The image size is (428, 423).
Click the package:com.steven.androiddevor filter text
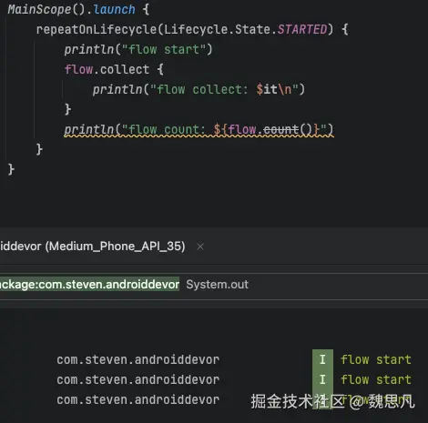tap(89, 285)
